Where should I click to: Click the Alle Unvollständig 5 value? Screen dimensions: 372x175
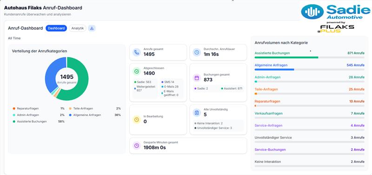205,115
